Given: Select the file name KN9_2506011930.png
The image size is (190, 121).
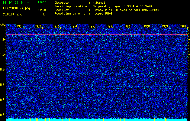Looking at the screenshot, I should click(x=16, y=8).
